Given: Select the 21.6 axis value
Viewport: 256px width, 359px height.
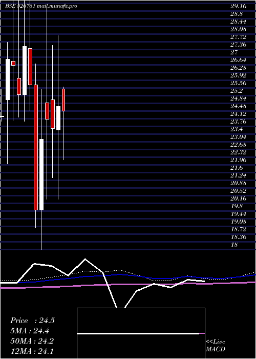Looking at the screenshot, I should [x=237, y=168].
